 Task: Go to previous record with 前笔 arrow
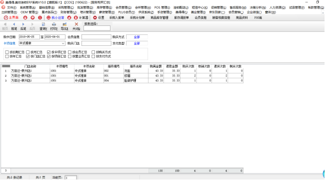pyautogui.click(x=14, y=24)
